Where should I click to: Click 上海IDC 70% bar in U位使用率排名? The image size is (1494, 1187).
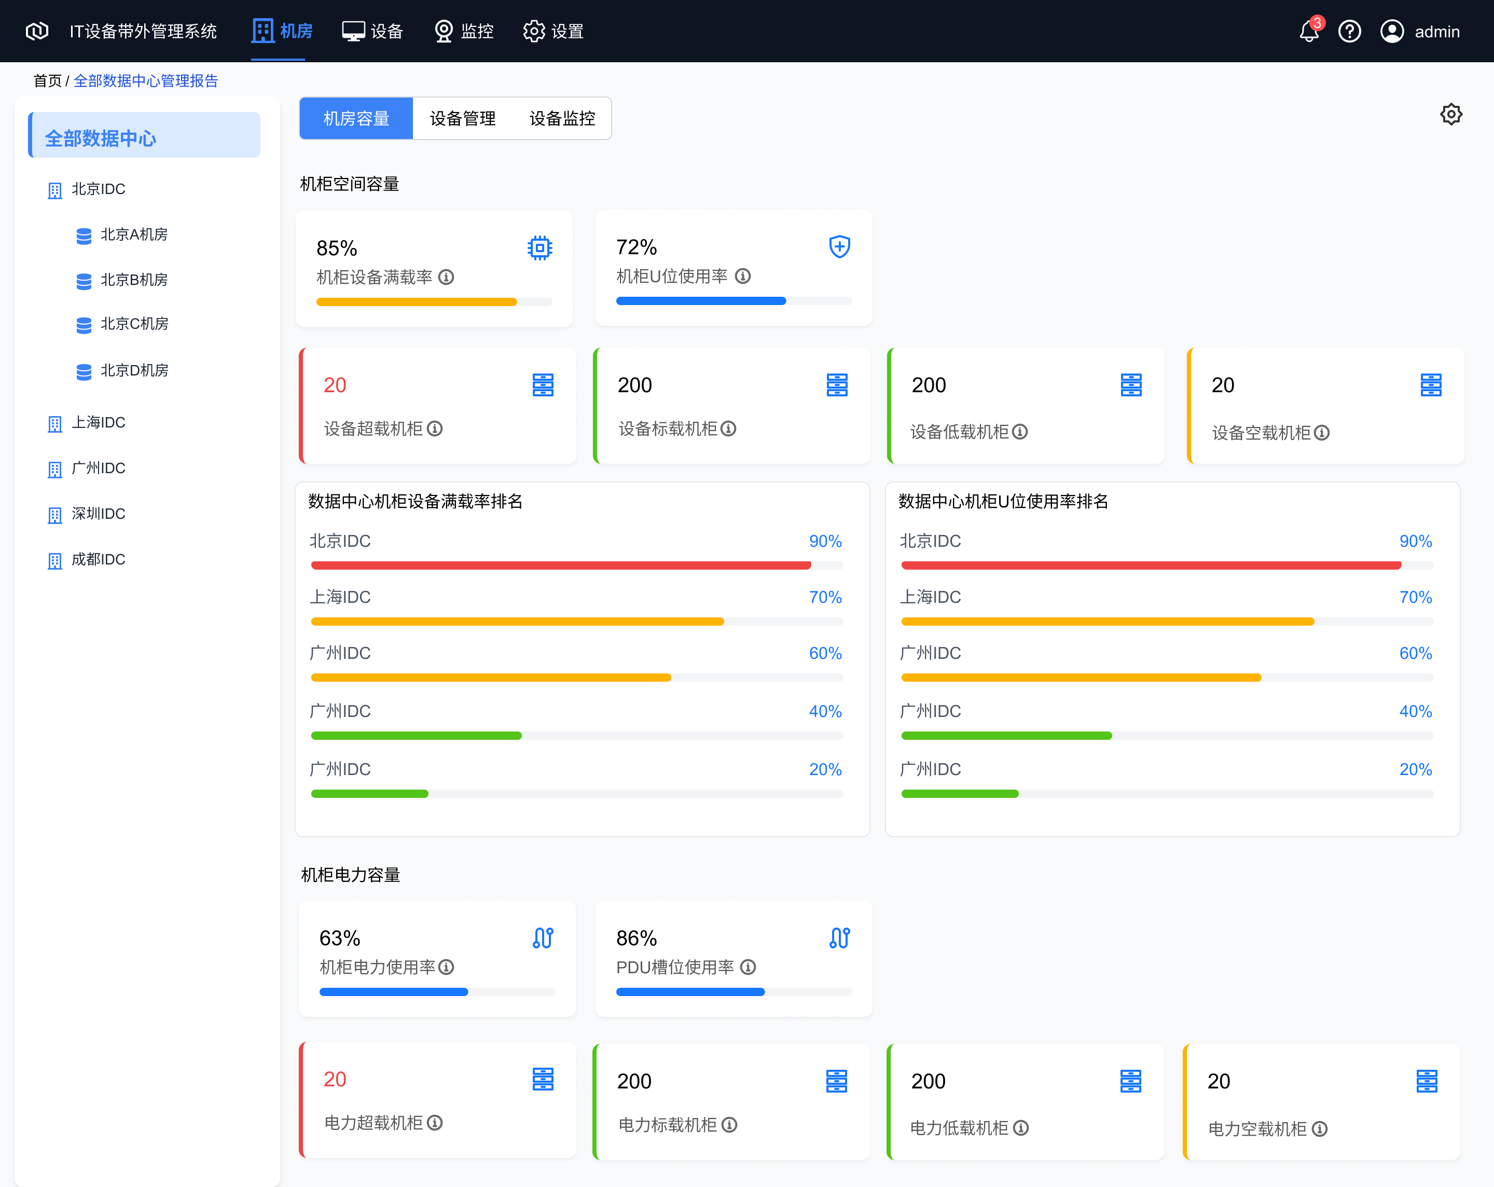(1167, 622)
